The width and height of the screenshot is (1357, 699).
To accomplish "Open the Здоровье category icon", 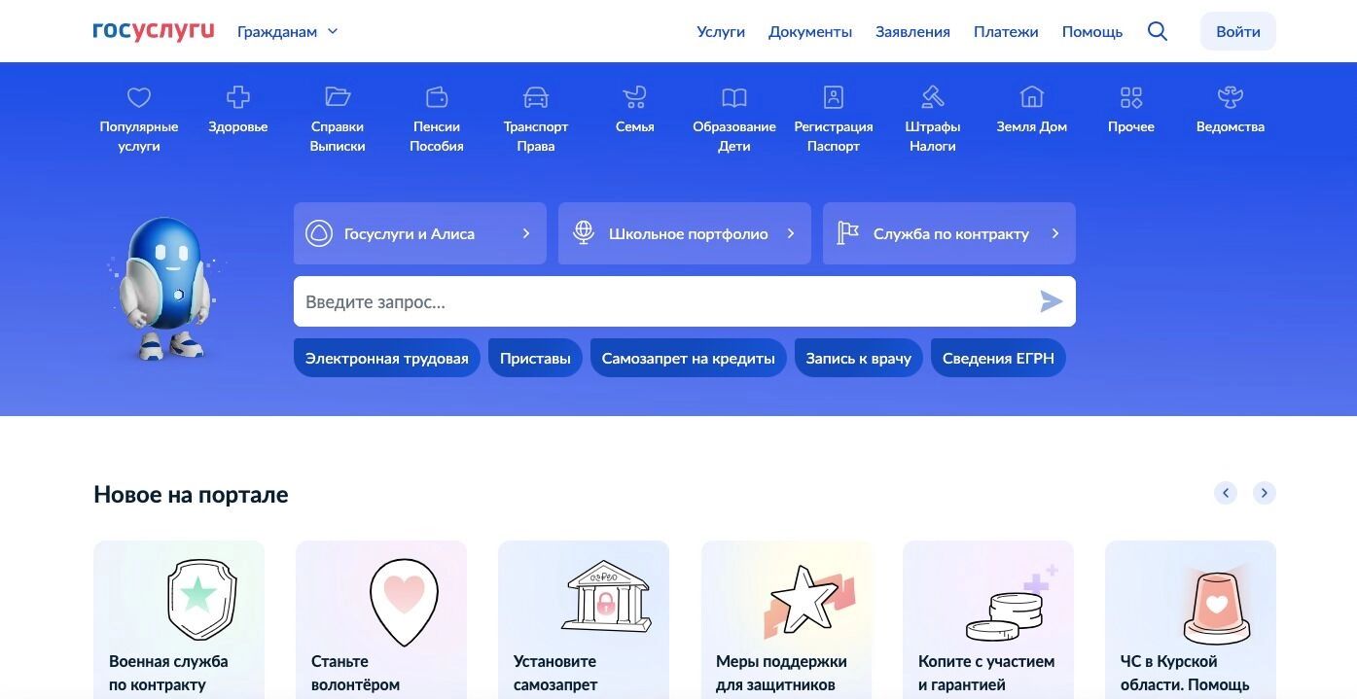I will pyautogui.click(x=238, y=97).
